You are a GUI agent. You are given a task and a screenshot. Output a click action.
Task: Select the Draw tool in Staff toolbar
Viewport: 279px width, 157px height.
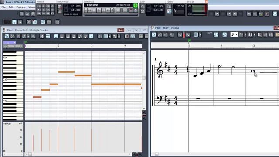click(160, 34)
